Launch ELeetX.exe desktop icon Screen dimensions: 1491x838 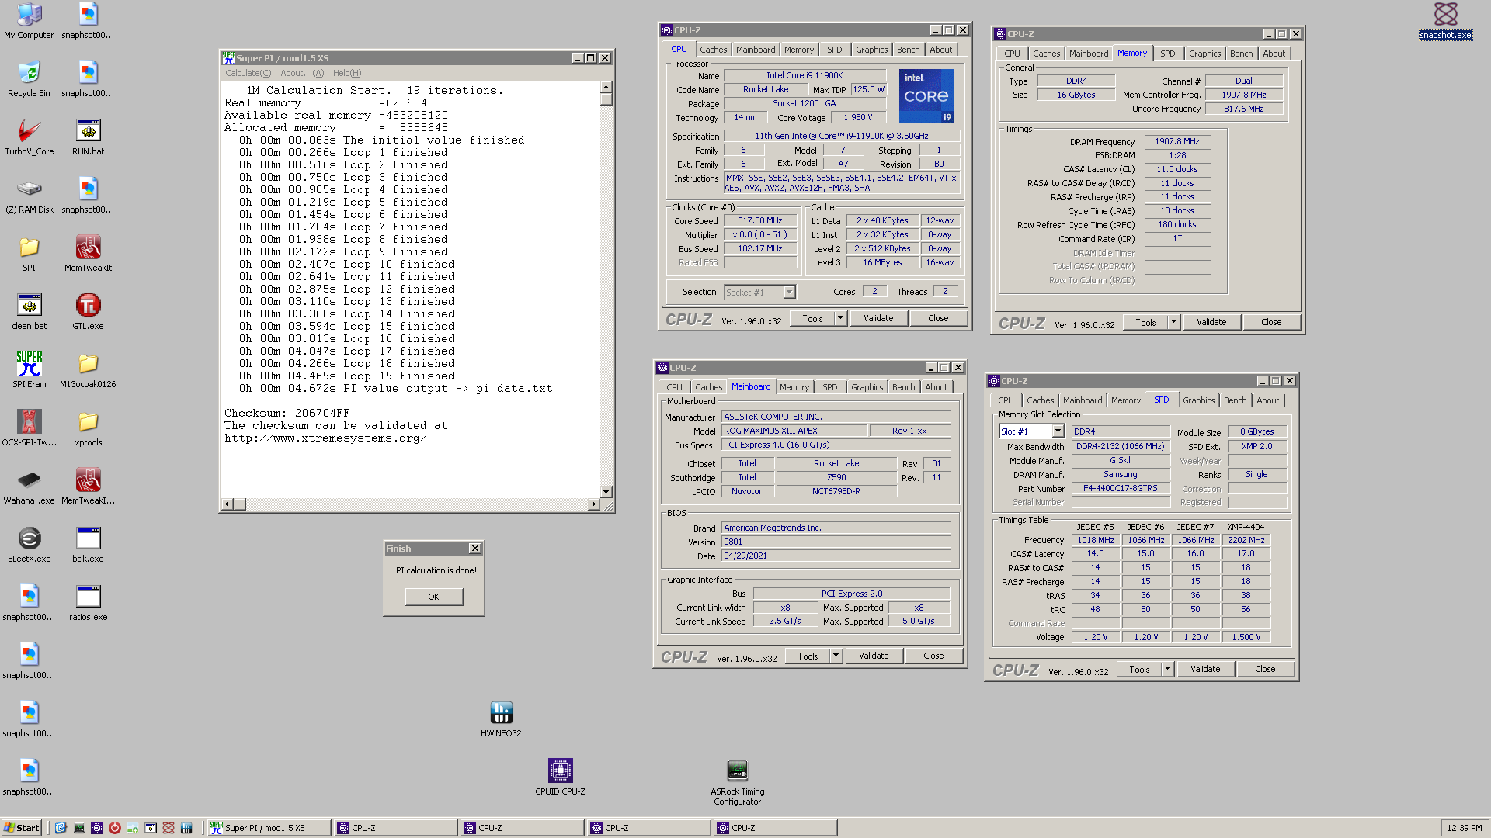(29, 545)
